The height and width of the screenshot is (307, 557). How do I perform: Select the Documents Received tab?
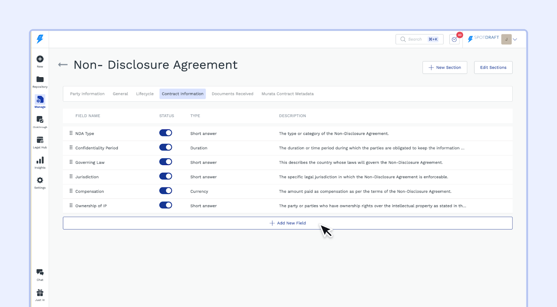(x=233, y=94)
